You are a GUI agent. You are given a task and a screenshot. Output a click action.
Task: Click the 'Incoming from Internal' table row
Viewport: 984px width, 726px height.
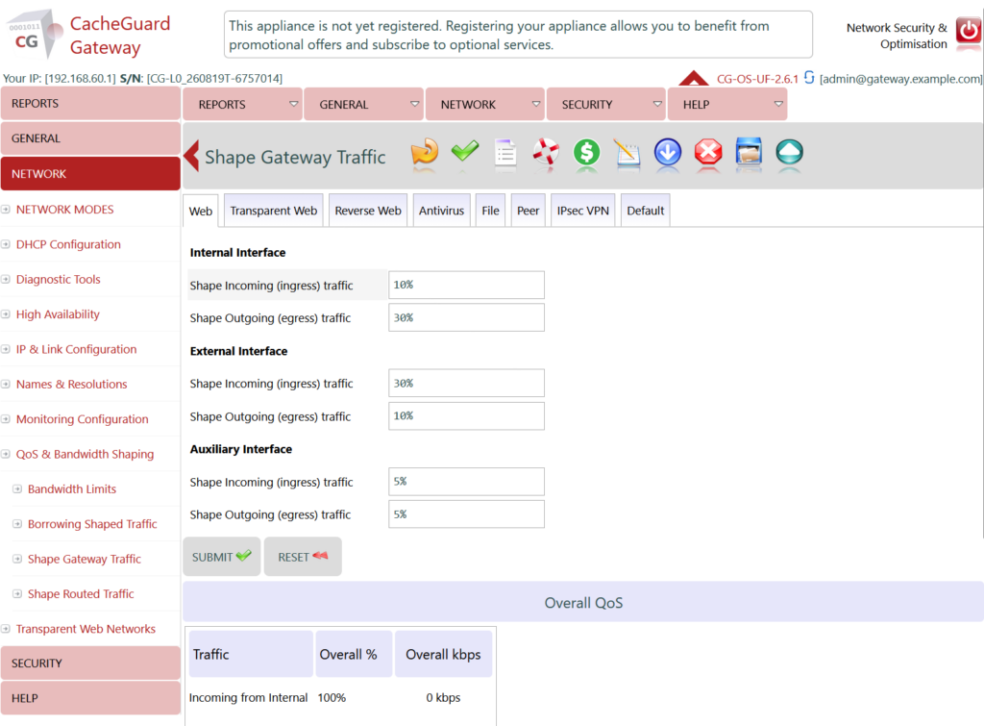[x=340, y=698]
